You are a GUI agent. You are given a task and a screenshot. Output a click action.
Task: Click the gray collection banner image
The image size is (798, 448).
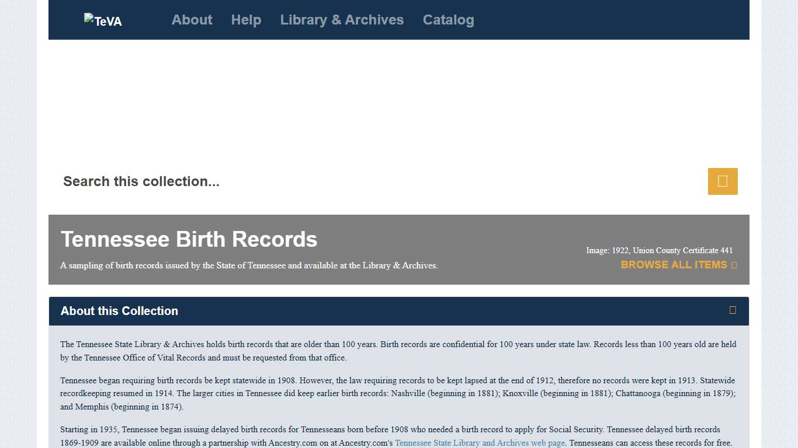tap(399, 250)
